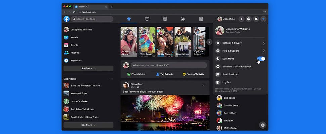Open Josephine Williams in left sidebar
326x134 pixels.
89,29
